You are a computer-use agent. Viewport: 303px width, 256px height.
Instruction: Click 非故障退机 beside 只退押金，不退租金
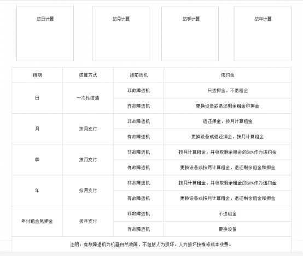[138, 91]
